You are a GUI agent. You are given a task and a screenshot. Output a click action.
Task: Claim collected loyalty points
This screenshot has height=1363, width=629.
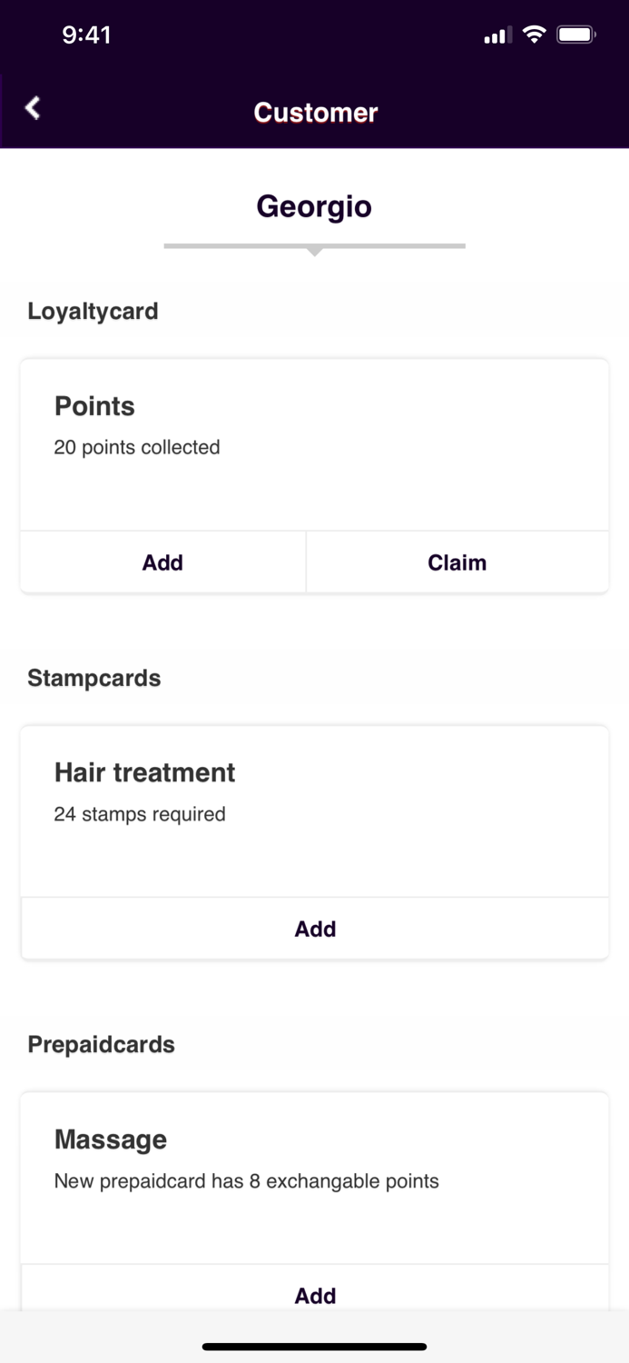[x=457, y=562]
